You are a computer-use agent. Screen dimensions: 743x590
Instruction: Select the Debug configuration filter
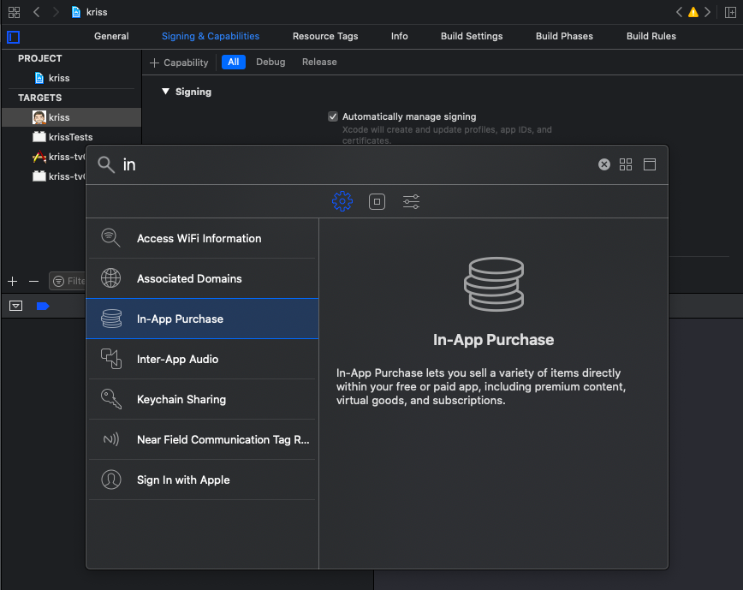point(270,62)
